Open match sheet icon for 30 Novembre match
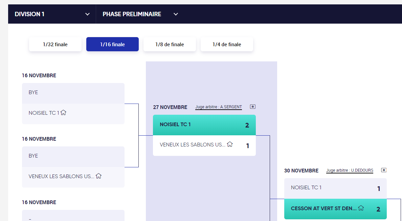The image size is (402, 221). [384, 170]
